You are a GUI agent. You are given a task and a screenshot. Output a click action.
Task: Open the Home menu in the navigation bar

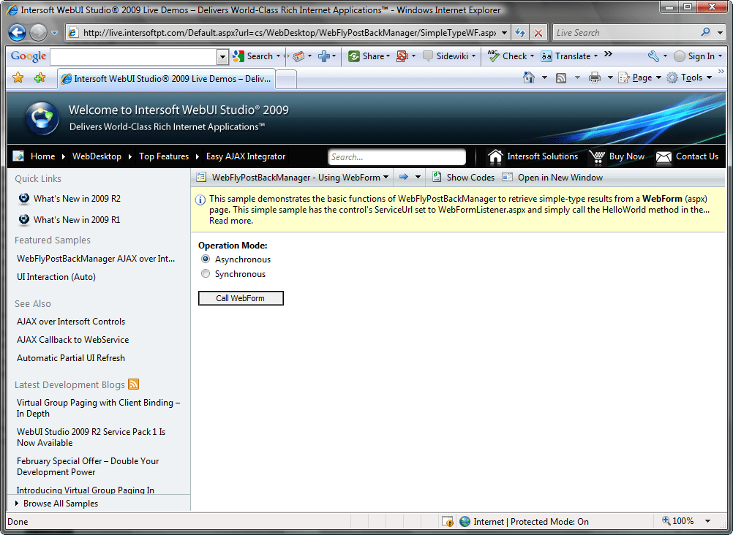pos(42,156)
